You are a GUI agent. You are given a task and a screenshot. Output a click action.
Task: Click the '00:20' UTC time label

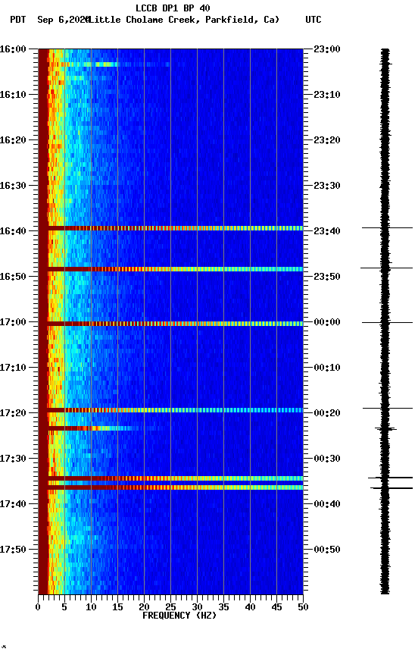click(x=327, y=414)
